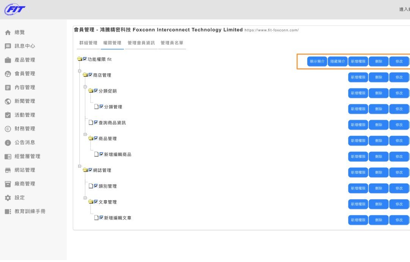Click 新增權限 in the 文章管理 row
Image resolution: width=410 pixels, height=262 pixels.
coord(358,204)
